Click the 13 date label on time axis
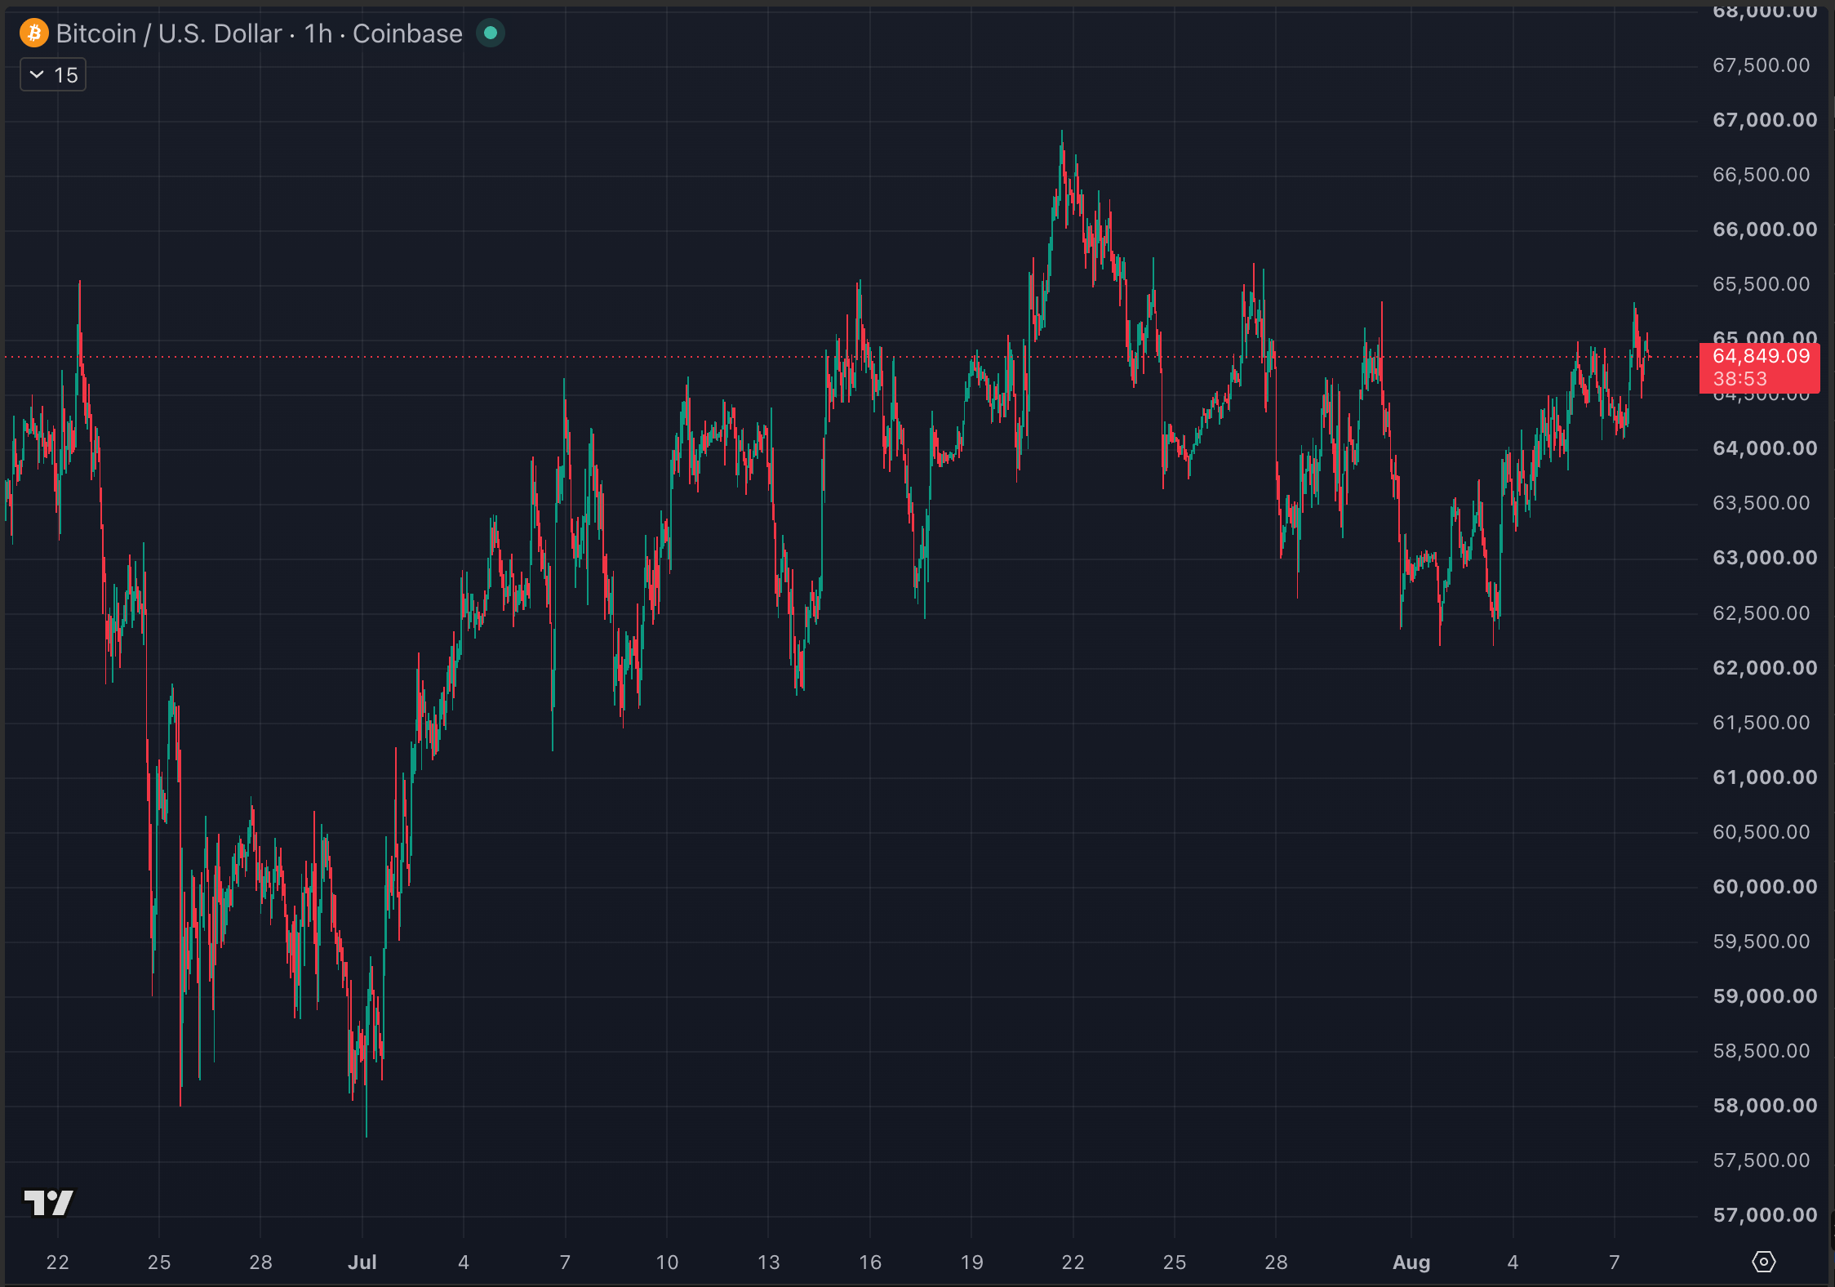 click(768, 1263)
